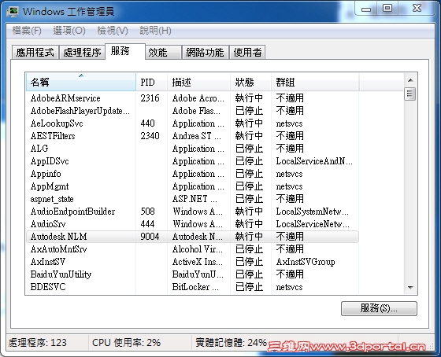Select the AudioSrv service
The height and width of the screenshot is (357, 441).
tap(192, 224)
